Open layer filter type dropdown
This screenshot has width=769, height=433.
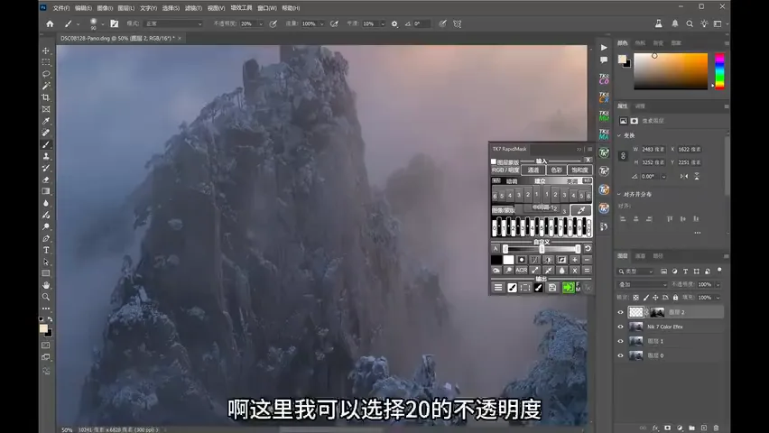(636, 272)
